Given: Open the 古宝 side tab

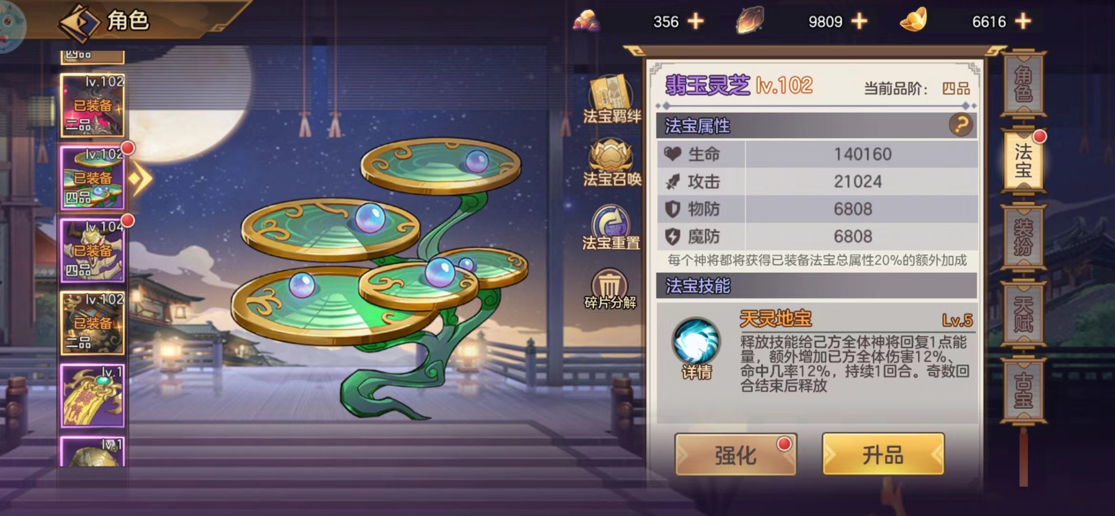Looking at the screenshot, I should point(1023,390).
